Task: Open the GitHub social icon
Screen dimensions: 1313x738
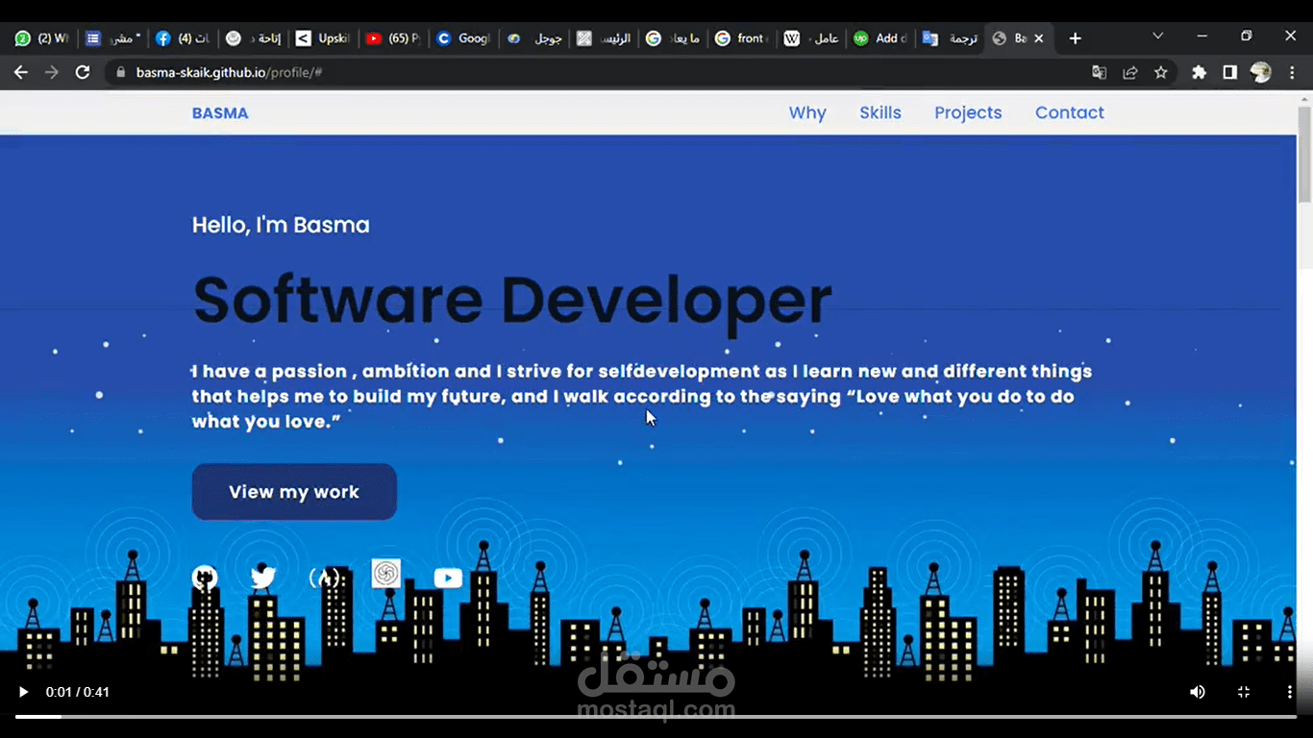Action: click(x=205, y=578)
